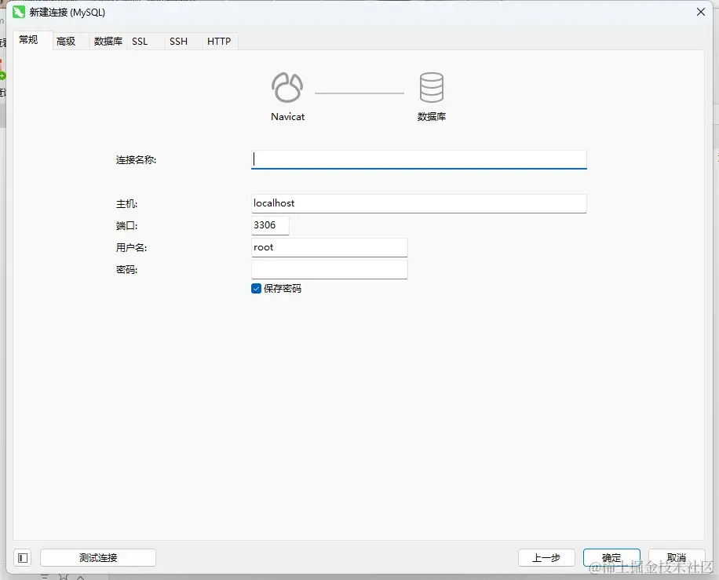Click the Navicat app icon in title bar
Screen dimensions: 719x580
19,12
